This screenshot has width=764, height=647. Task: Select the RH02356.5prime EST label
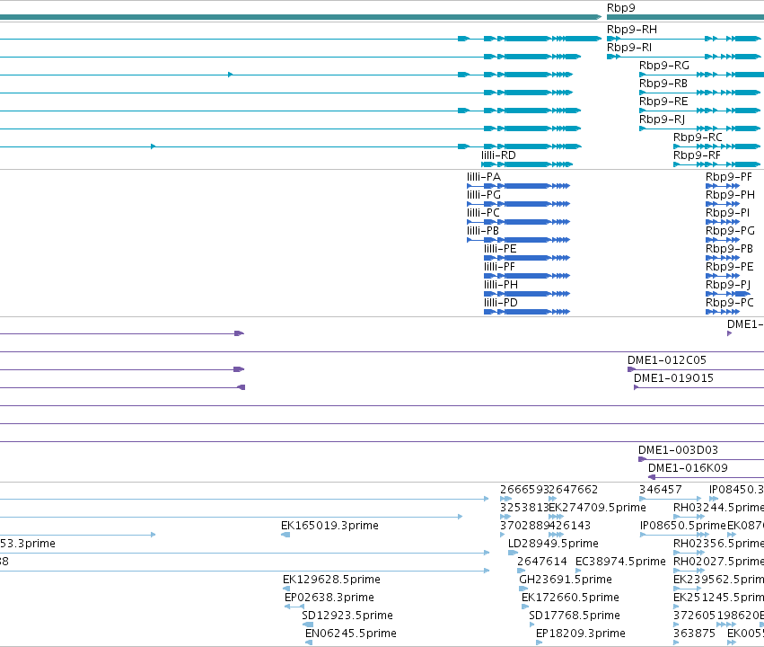pos(719,545)
